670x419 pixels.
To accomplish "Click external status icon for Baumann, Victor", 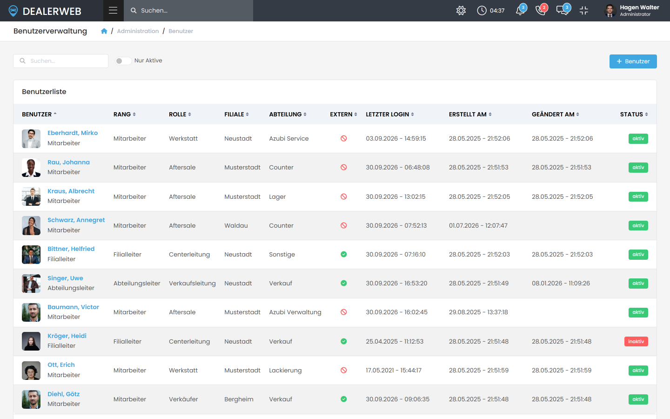I will coord(343,312).
